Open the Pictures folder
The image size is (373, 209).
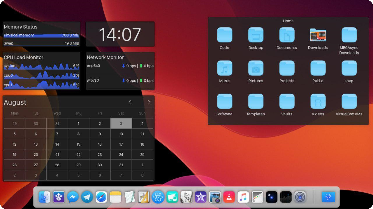pos(256,72)
